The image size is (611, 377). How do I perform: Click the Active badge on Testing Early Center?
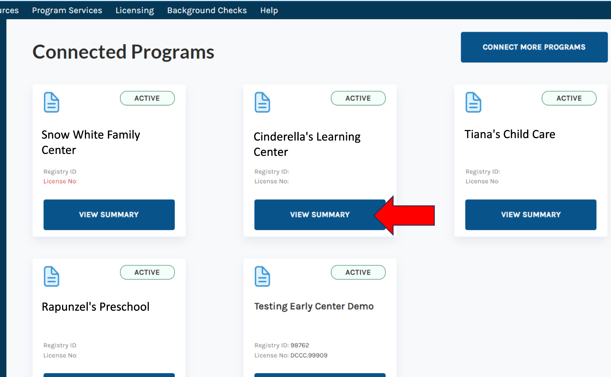point(358,272)
